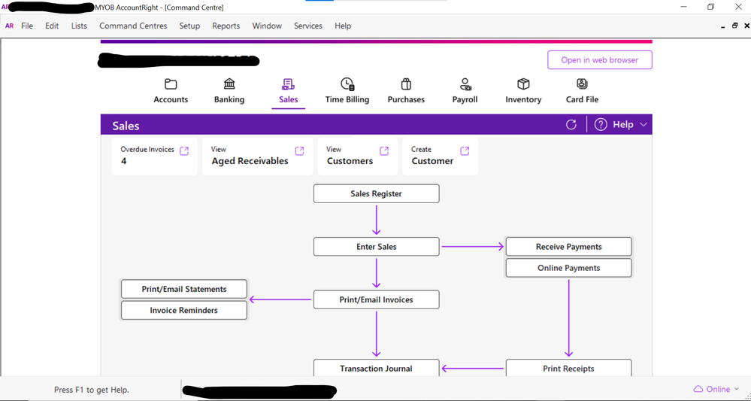Click Open in web browser button
The image size is (751, 401).
pos(599,60)
